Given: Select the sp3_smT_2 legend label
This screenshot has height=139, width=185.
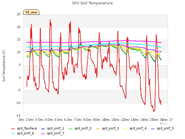Looking at the screenshot, I should [x=83, y=129].
